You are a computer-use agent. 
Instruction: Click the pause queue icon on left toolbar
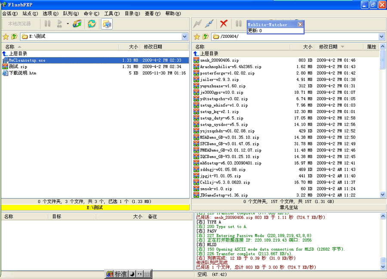click(47, 24)
